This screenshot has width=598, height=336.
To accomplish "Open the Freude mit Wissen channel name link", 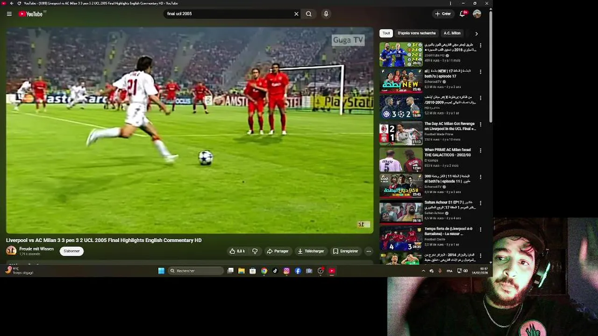I will coord(36,249).
